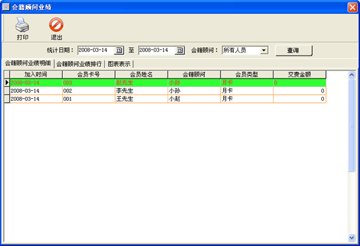Click the vertical scrollbar thumb
The height and width of the screenshot is (246, 360).
pyautogui.click(x=351, y=126)
